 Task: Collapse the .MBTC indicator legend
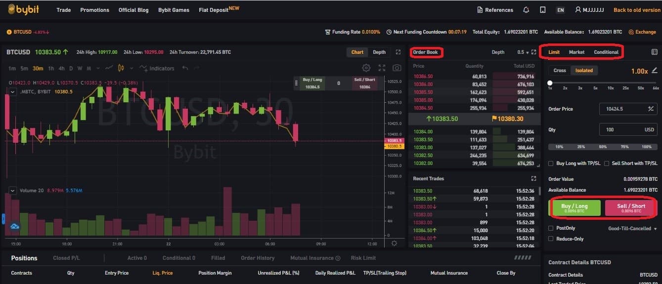13,91
